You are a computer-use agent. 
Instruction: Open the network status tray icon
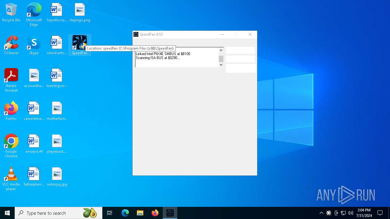pyautogui.click(x=343, y=213)
